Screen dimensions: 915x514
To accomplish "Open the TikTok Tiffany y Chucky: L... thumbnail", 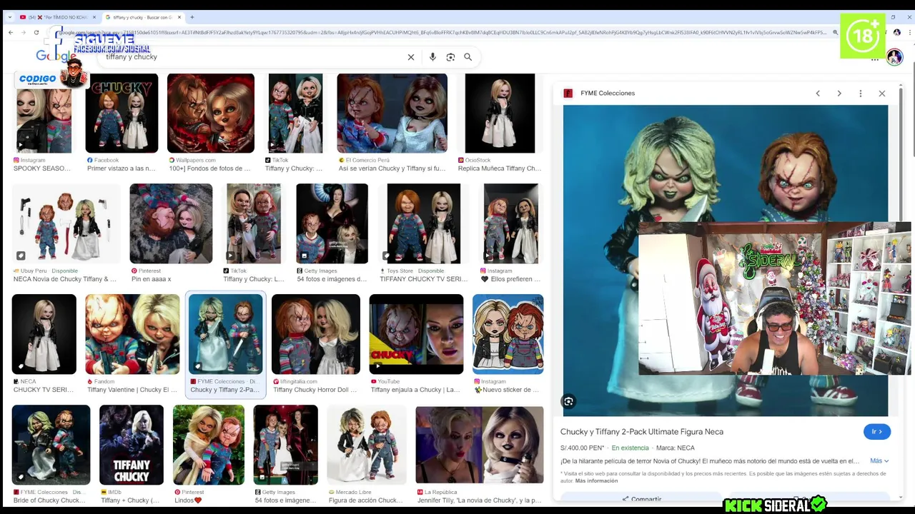I will (x=254, y=223).
